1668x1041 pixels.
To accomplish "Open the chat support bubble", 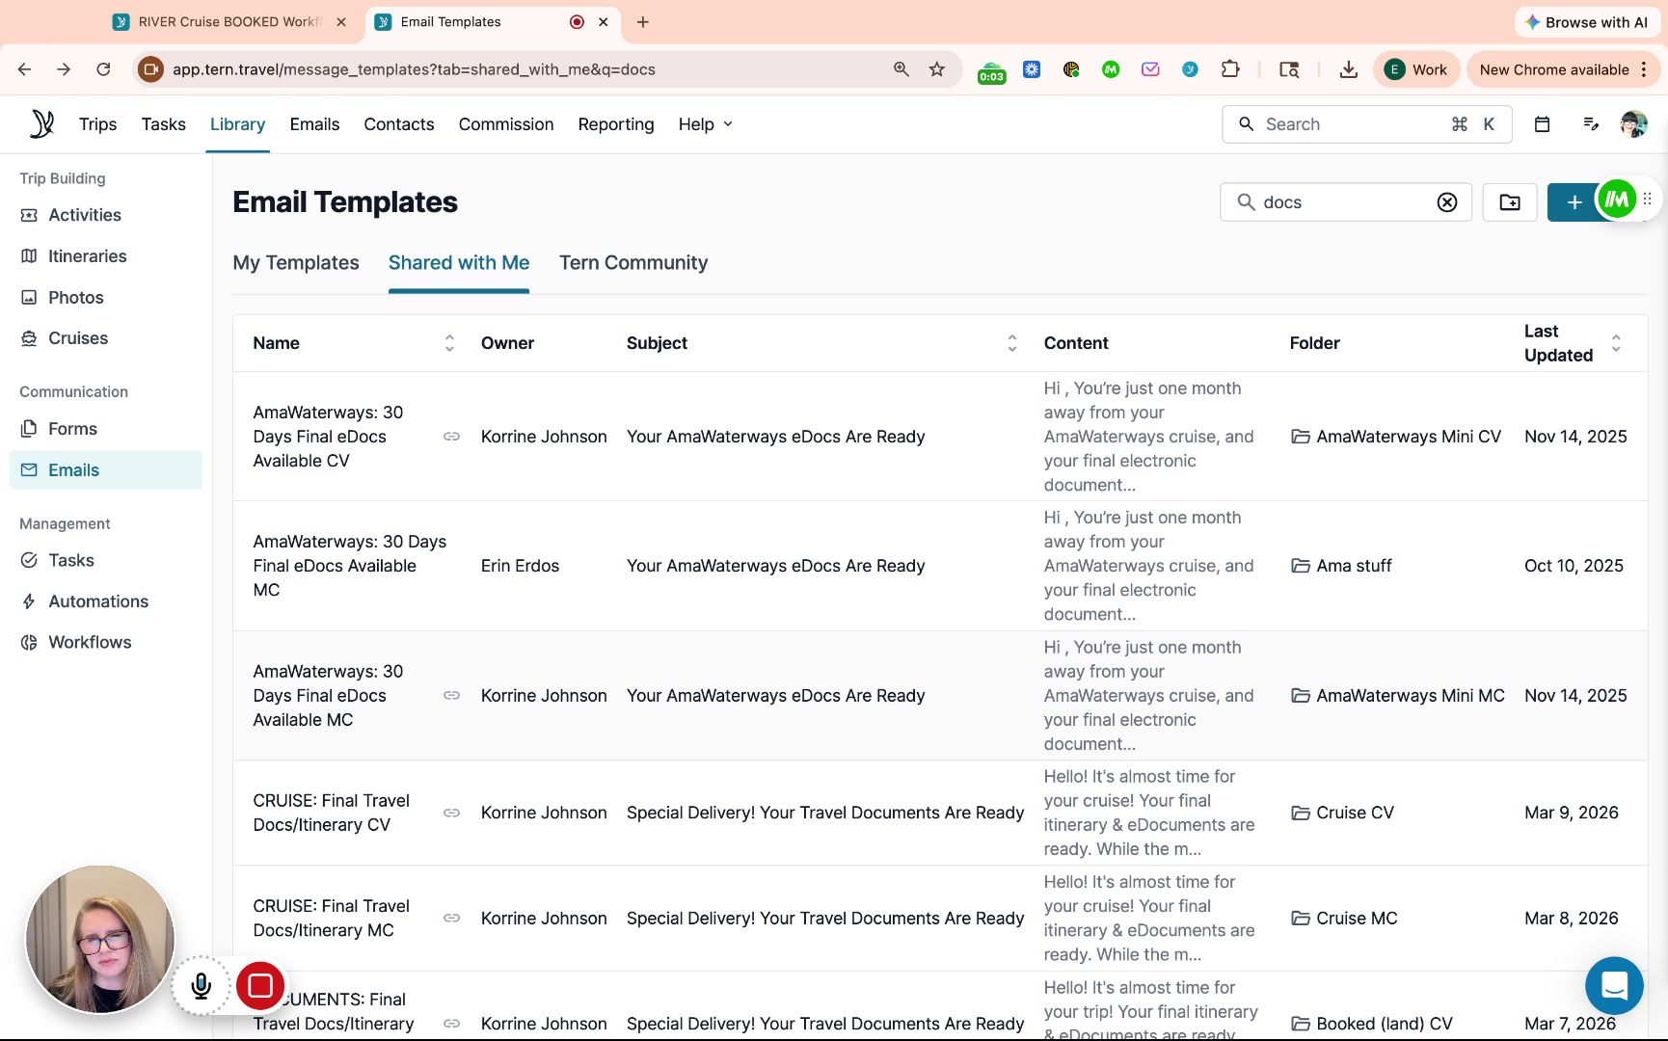I will click(1613, 985).
